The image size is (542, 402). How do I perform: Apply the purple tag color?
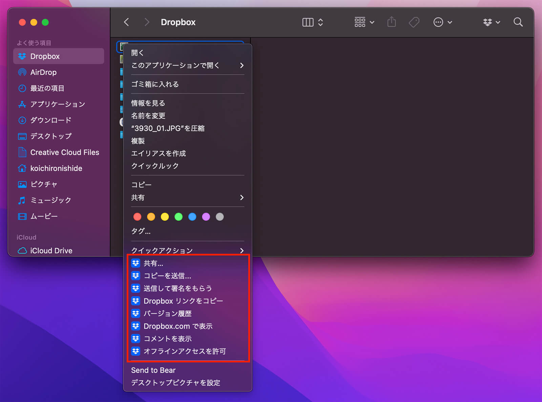[x=206, y=217]
